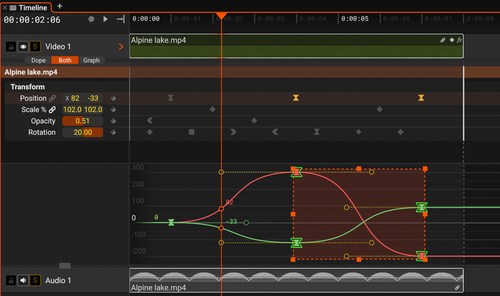
Task: Add keyframe on Opacity row
Action: tap(113, 121)
